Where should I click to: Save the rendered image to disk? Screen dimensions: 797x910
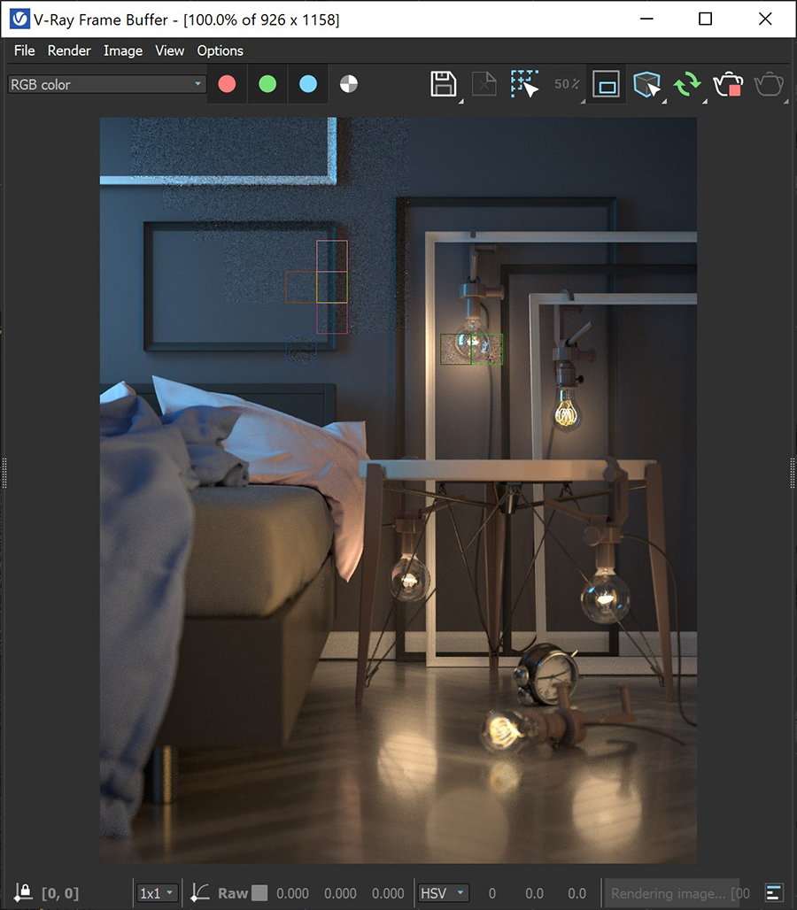click(443, 83)
